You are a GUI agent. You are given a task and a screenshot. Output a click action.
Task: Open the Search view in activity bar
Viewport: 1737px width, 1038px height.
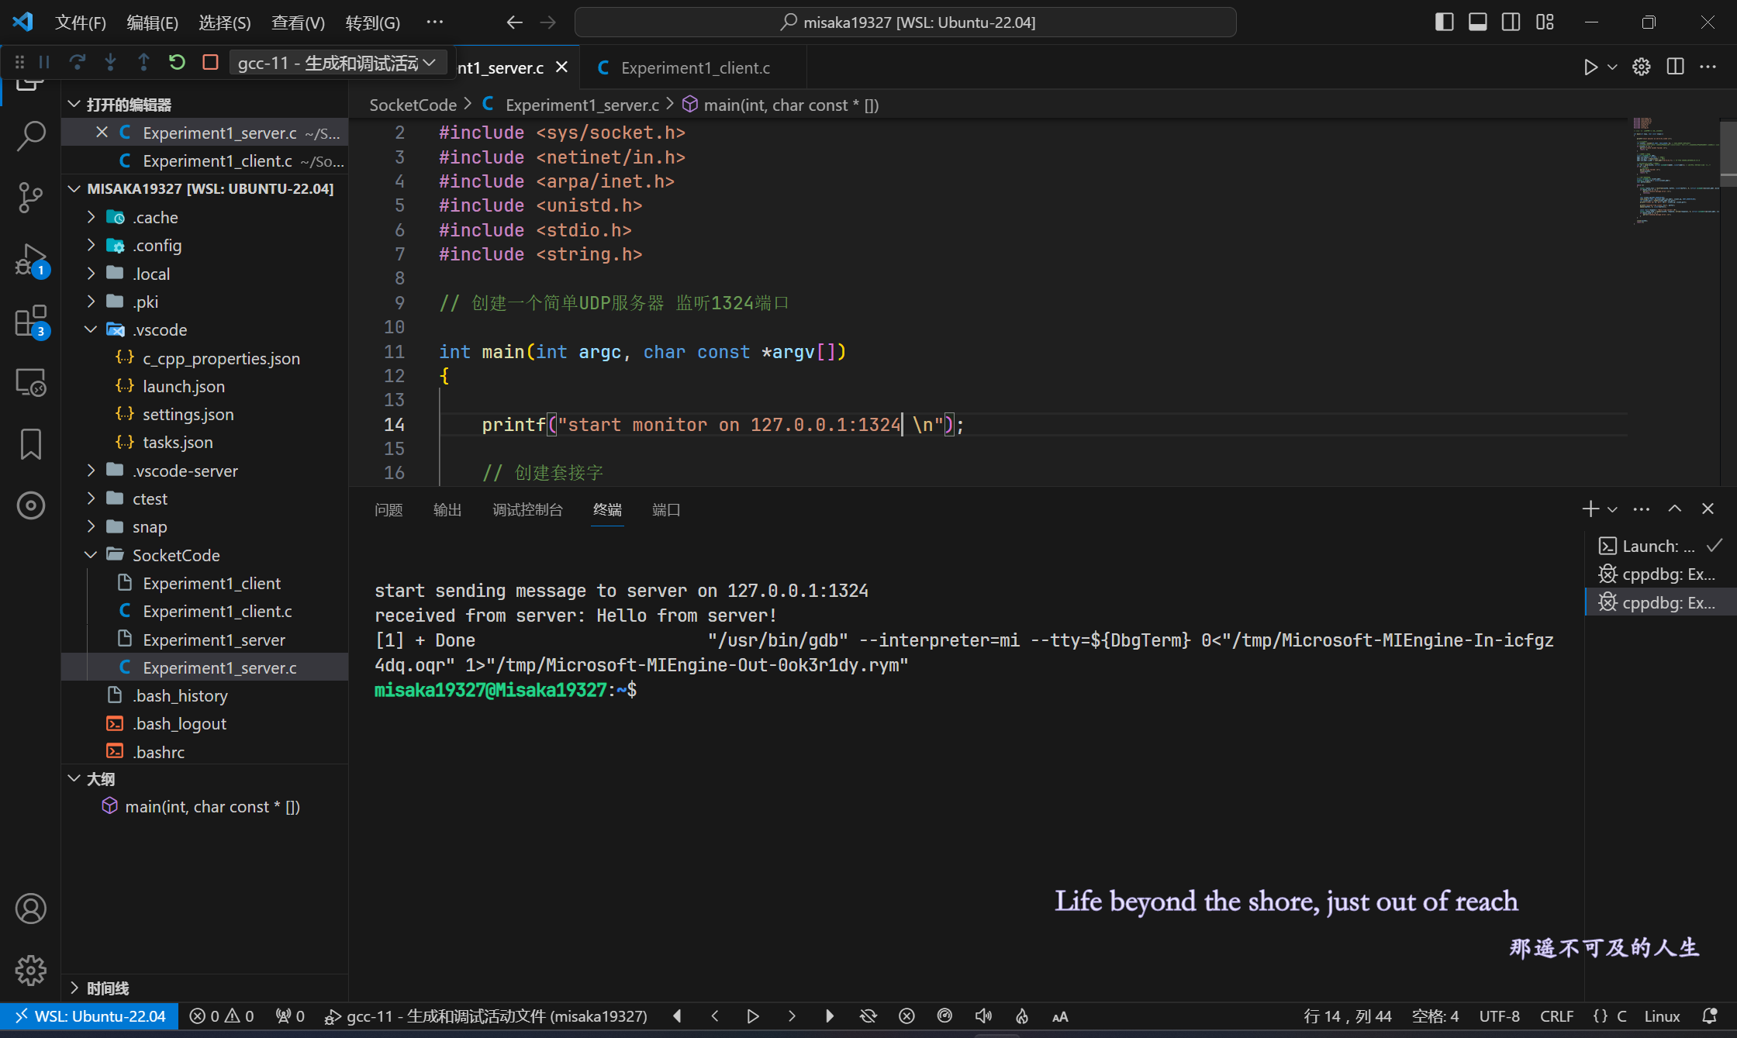click(31, 136)
